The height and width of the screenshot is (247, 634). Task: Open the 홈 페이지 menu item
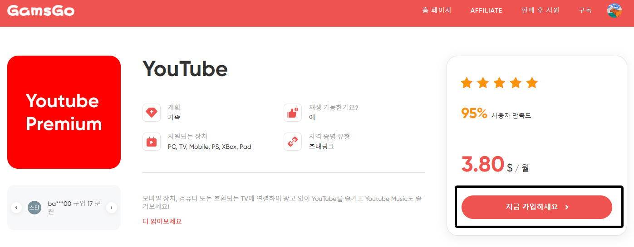click(437, 10)
